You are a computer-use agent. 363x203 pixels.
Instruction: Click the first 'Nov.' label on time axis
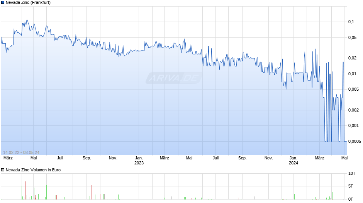click(x=113, y=158)
